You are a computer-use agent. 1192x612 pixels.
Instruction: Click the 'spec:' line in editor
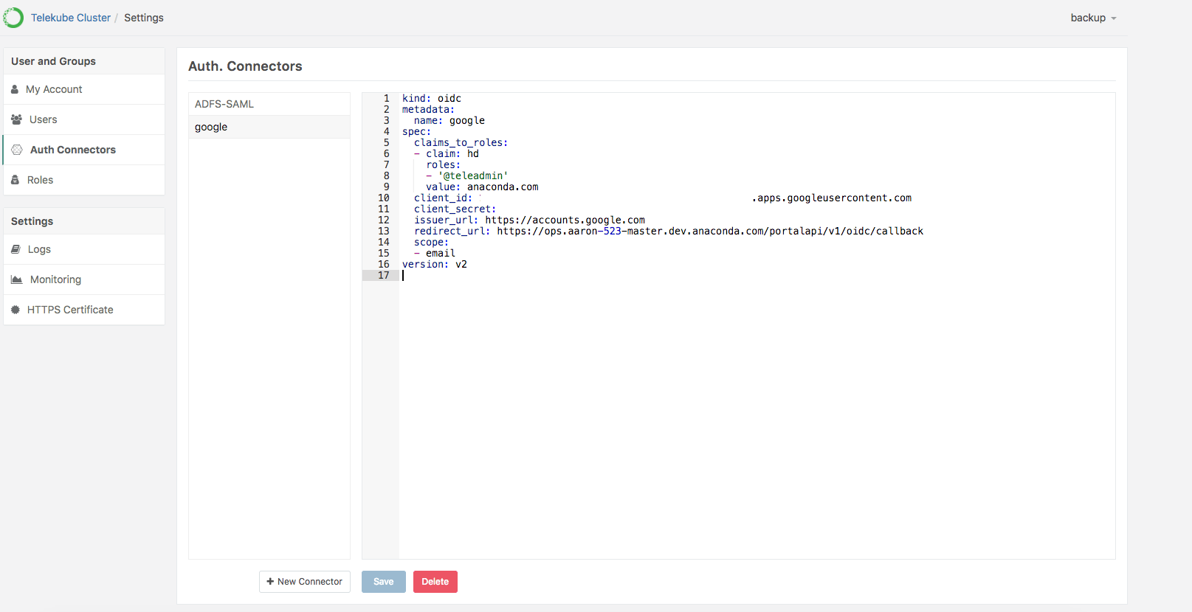point(417,131)
